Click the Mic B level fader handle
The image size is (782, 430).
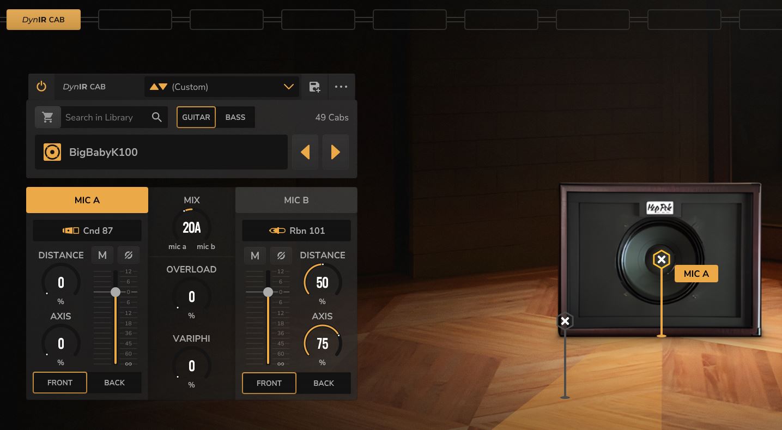tap(268, 292)
